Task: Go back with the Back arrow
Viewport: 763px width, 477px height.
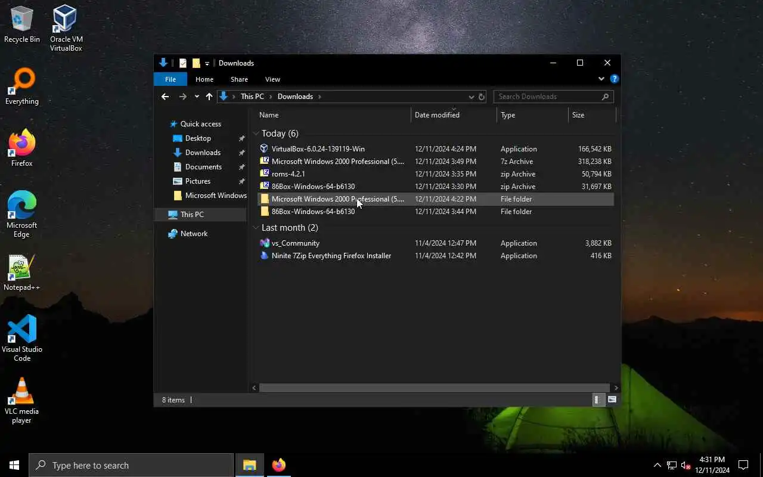Action: [x=165, y=97]
